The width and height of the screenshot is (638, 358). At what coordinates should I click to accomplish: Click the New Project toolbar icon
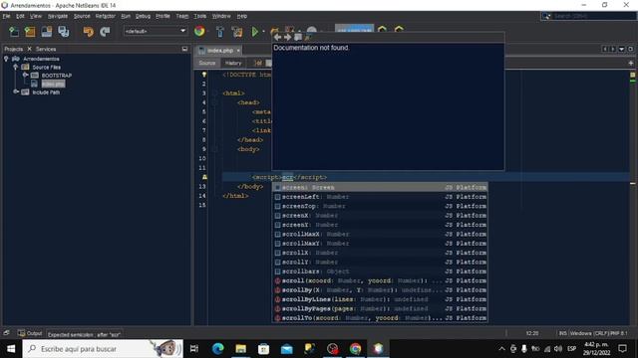[30, 32]
